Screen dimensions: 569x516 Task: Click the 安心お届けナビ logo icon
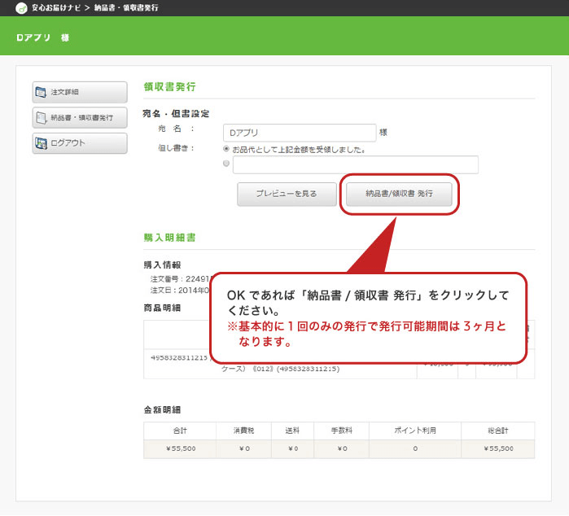point(21,7)
